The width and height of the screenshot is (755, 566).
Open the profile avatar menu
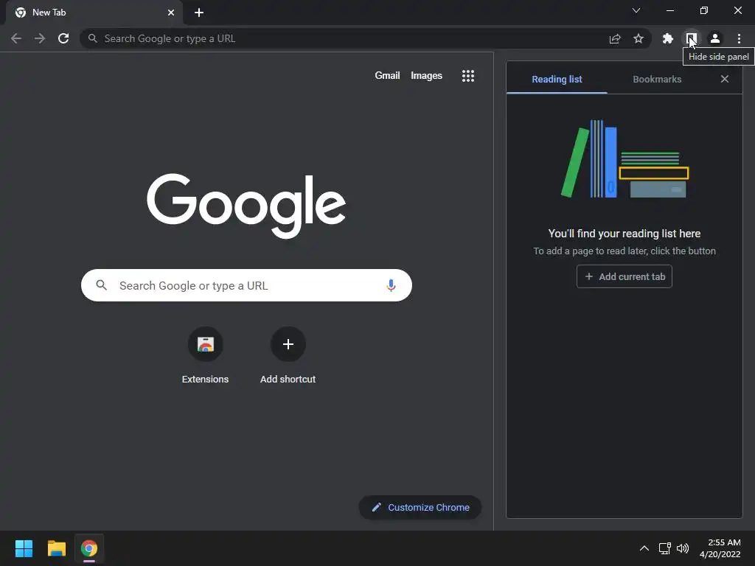(715, 38)
